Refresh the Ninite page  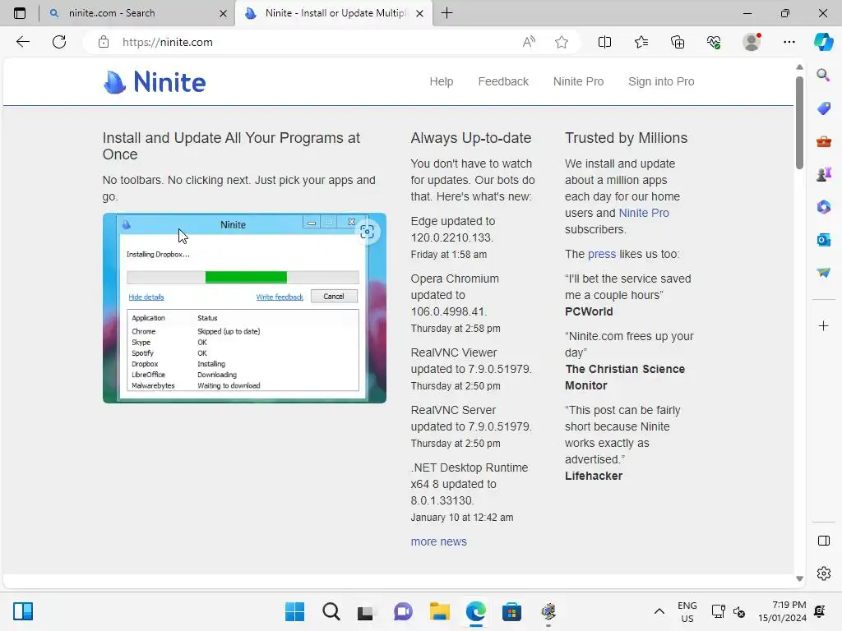click(x=59, y=42)
